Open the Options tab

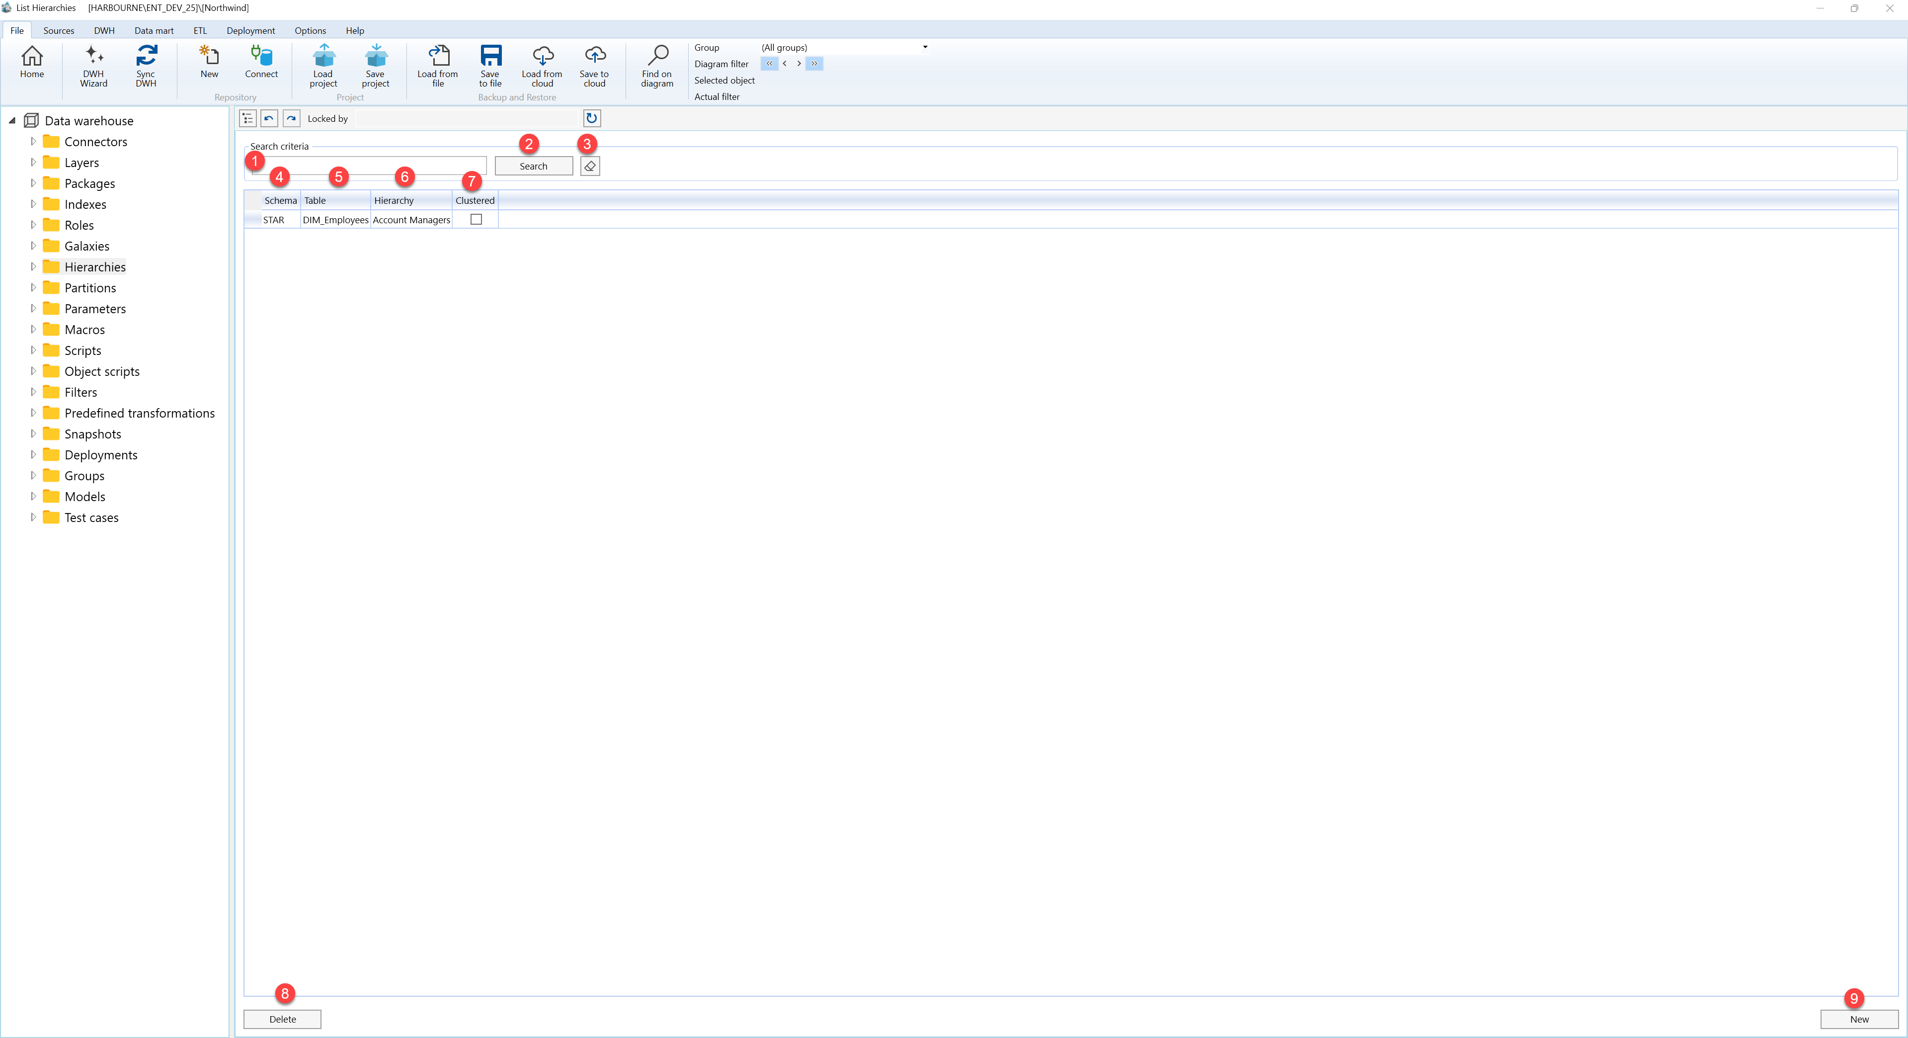(311, 30)
